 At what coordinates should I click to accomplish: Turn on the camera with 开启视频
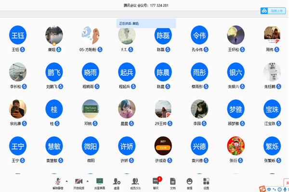pos(79,182)
